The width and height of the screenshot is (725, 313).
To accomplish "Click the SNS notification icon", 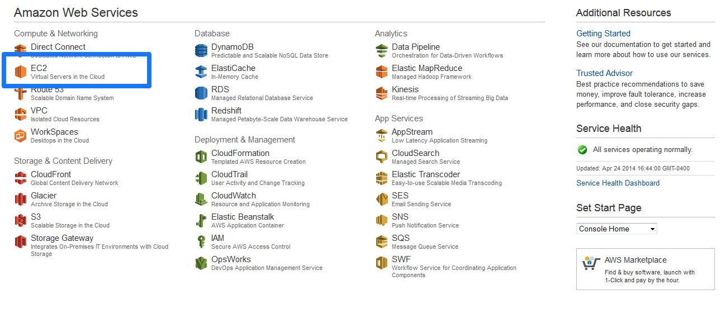I will (382, 221).
